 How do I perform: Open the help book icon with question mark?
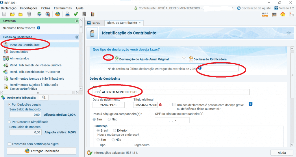point(92,14)
